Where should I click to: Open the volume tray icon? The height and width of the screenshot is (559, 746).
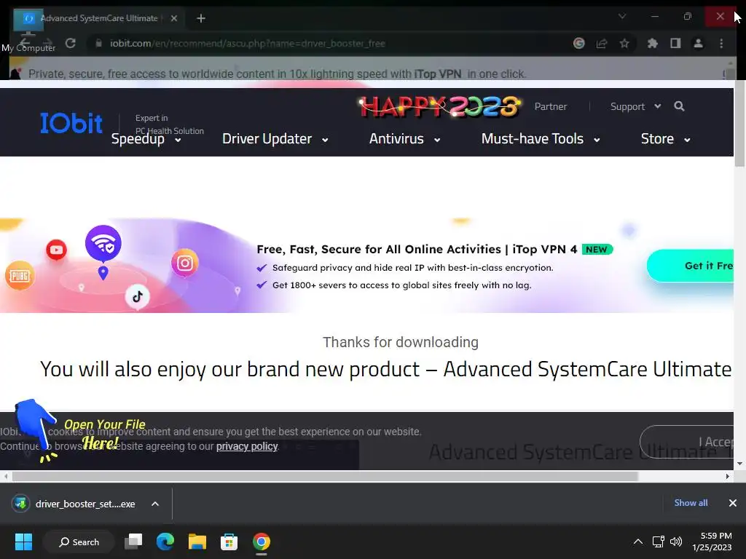pyautogui.click(x=676, y=542)
